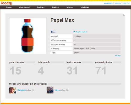
Task: Navigate to diet plan
Action: click(85, 7)
